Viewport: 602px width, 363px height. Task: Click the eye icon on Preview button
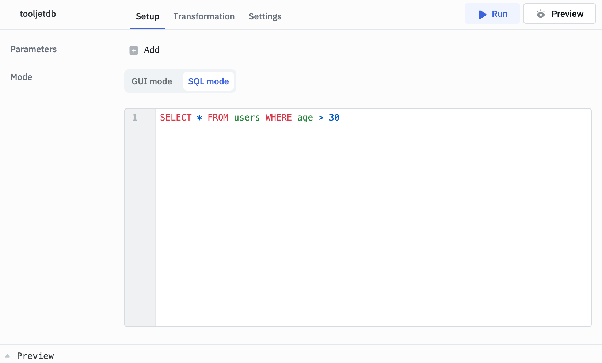coord(540,14)
